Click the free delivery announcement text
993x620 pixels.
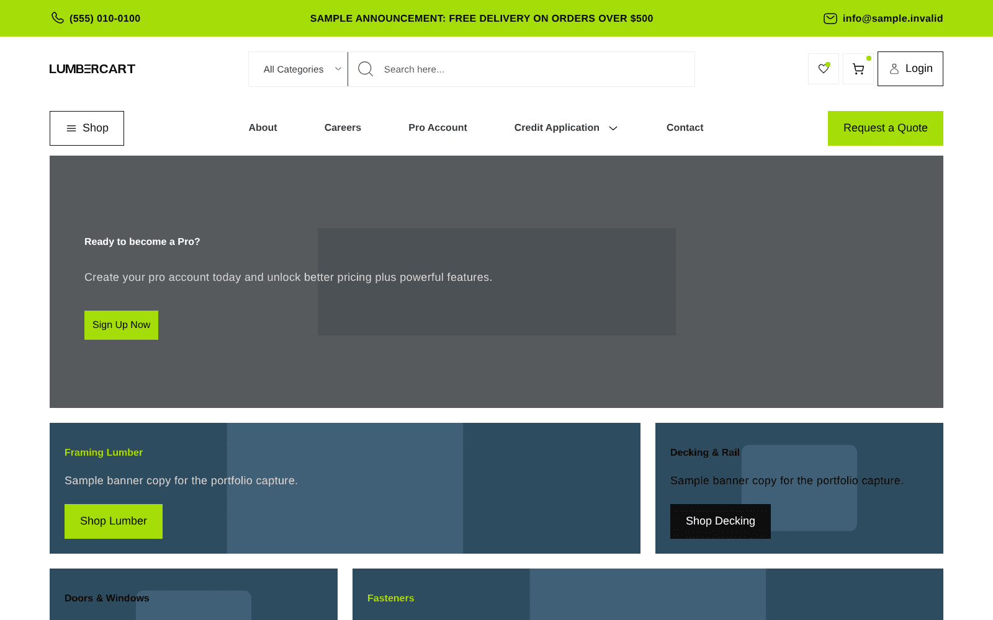coord(482,19)
